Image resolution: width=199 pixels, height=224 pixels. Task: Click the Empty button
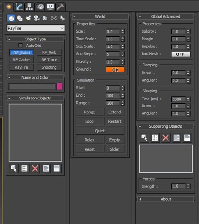click(x=115, y=140)
